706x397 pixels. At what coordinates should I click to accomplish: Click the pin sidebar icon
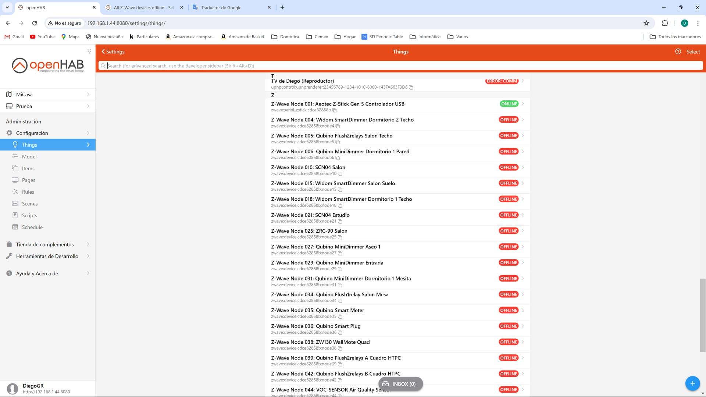89,51
